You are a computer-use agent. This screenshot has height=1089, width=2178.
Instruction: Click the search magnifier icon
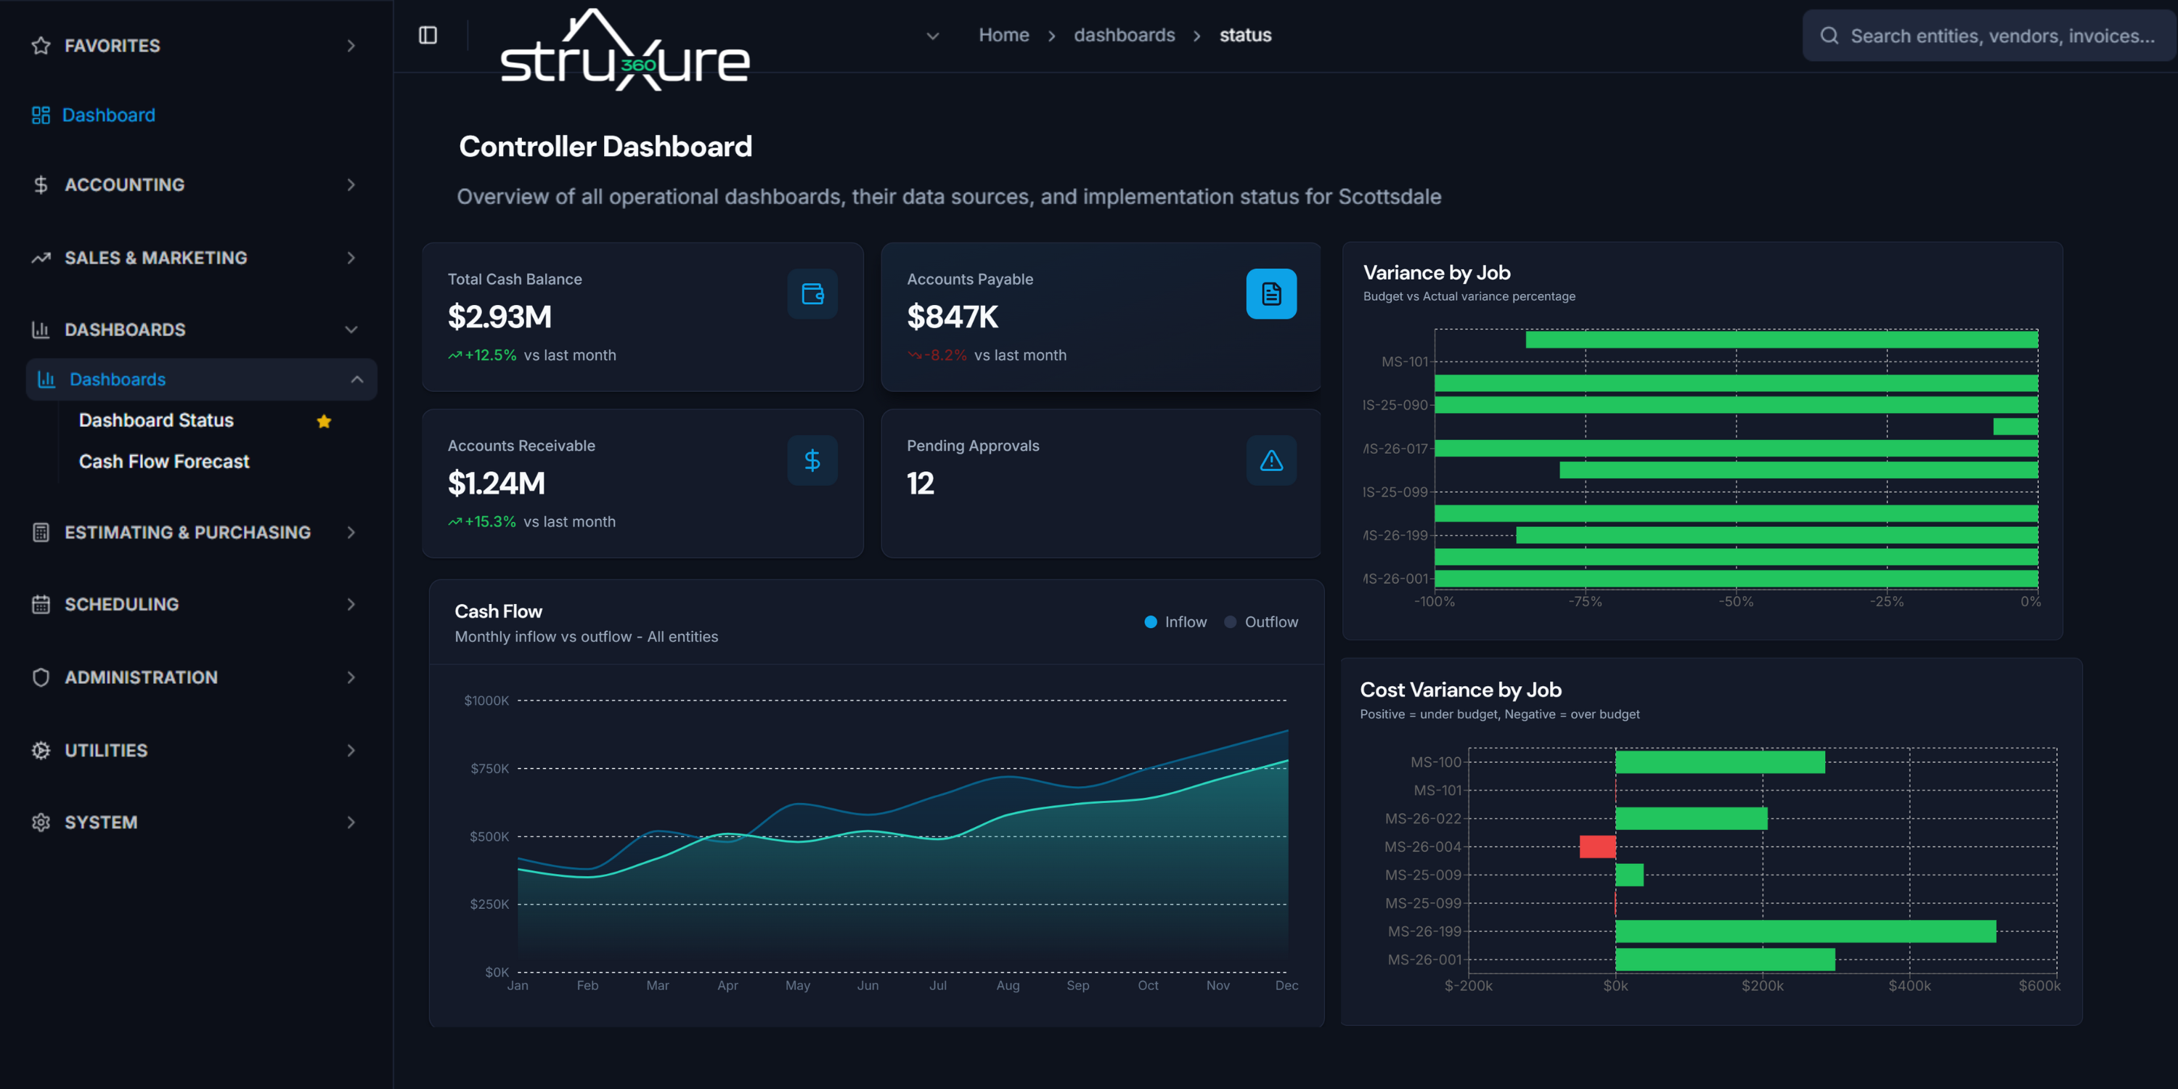click(x=1829, y=36)
